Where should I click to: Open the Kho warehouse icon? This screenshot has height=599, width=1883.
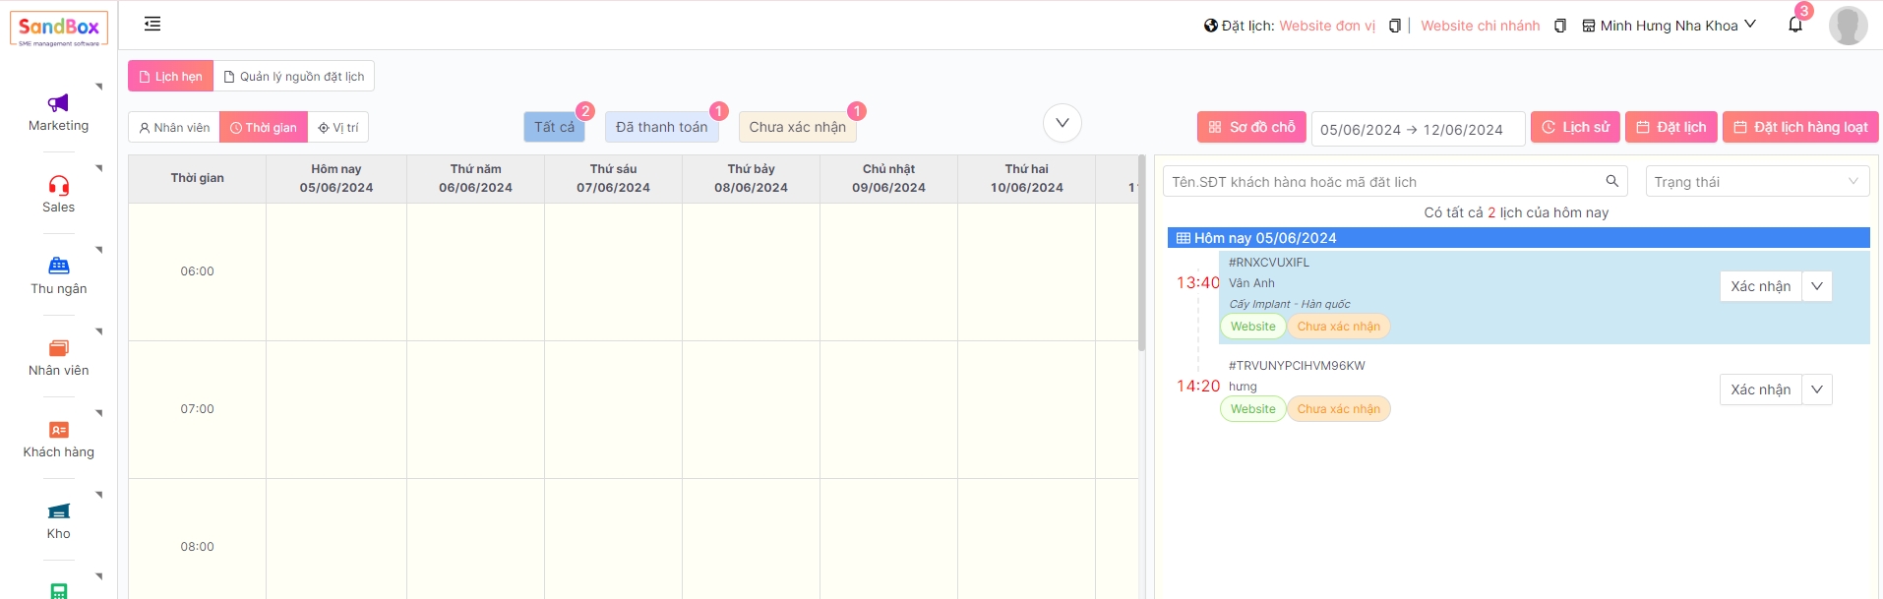[58, 511]
